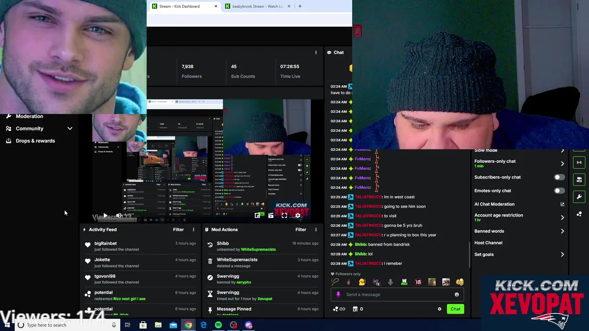This screenshot has width=589, height=331.
Task: Open the emoji picker in message box
Action: pyautogui.click(x=456, y=295)
